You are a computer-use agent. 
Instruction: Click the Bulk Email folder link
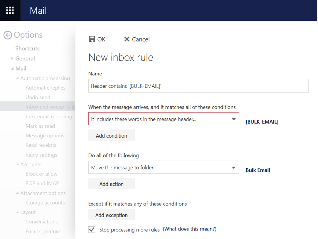tap(258, 170)
